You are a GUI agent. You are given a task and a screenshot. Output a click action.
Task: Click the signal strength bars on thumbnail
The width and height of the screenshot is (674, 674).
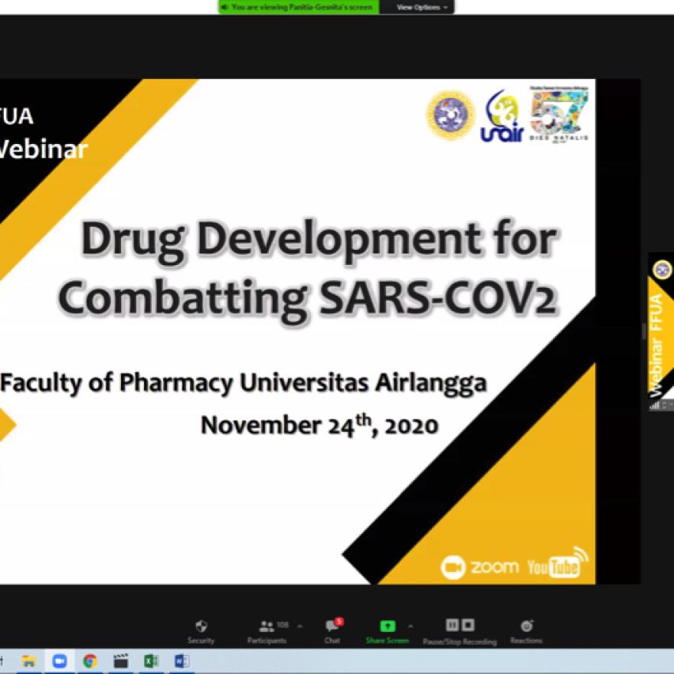click(655, 405)
